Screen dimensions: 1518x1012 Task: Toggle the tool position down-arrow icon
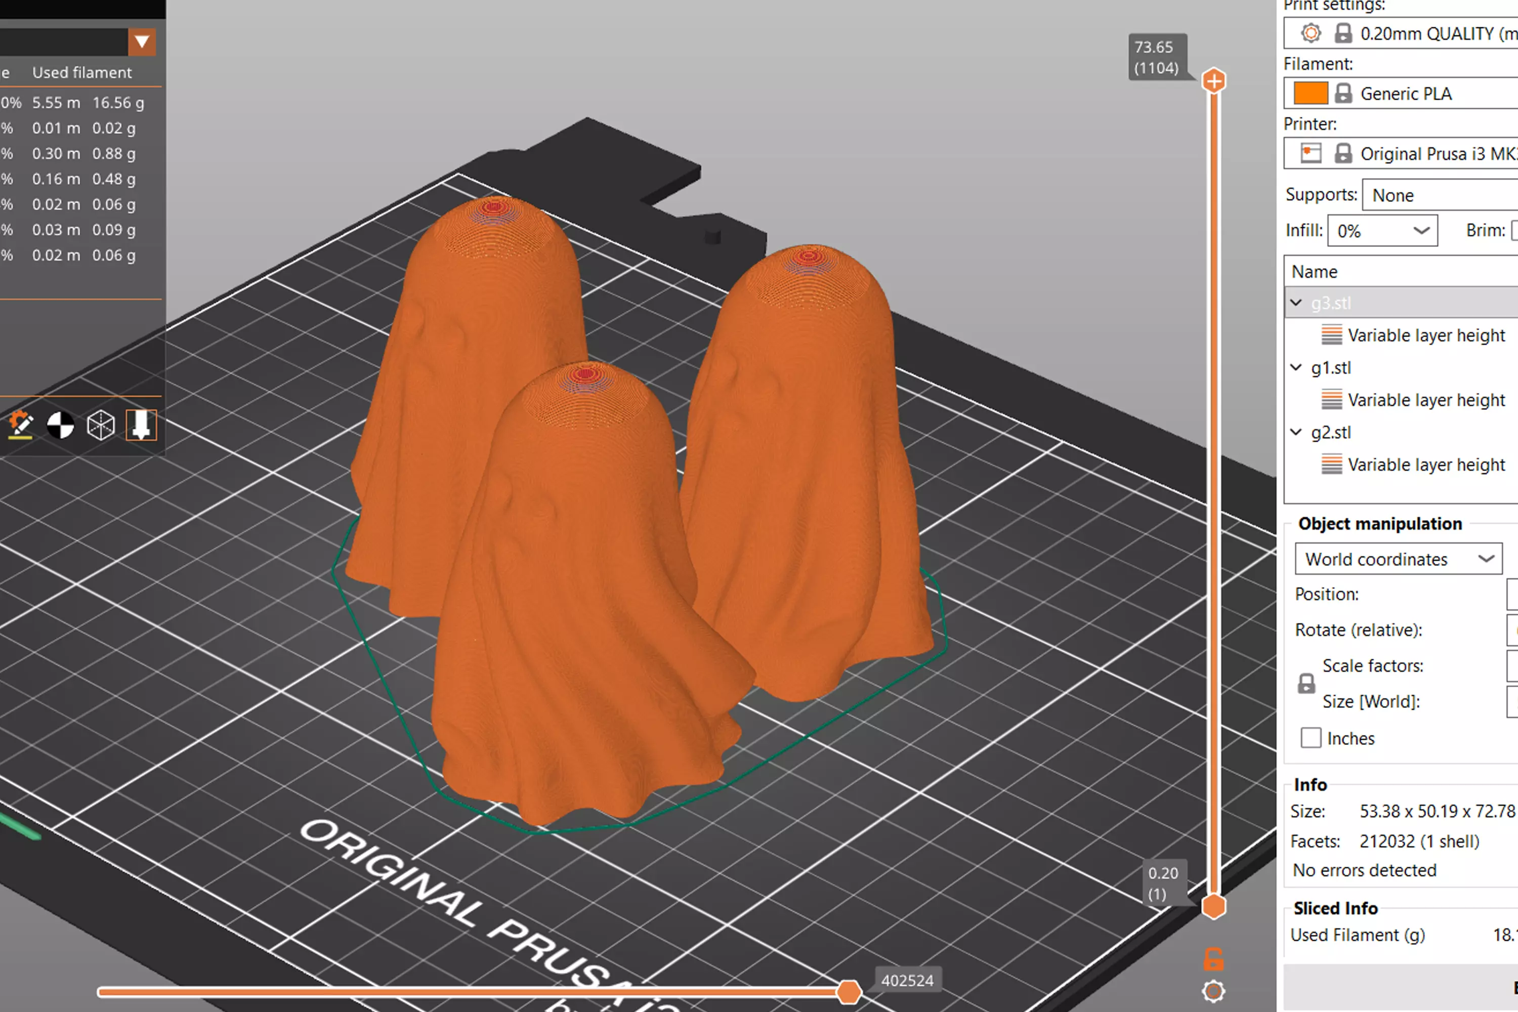(x=141, y=426)
